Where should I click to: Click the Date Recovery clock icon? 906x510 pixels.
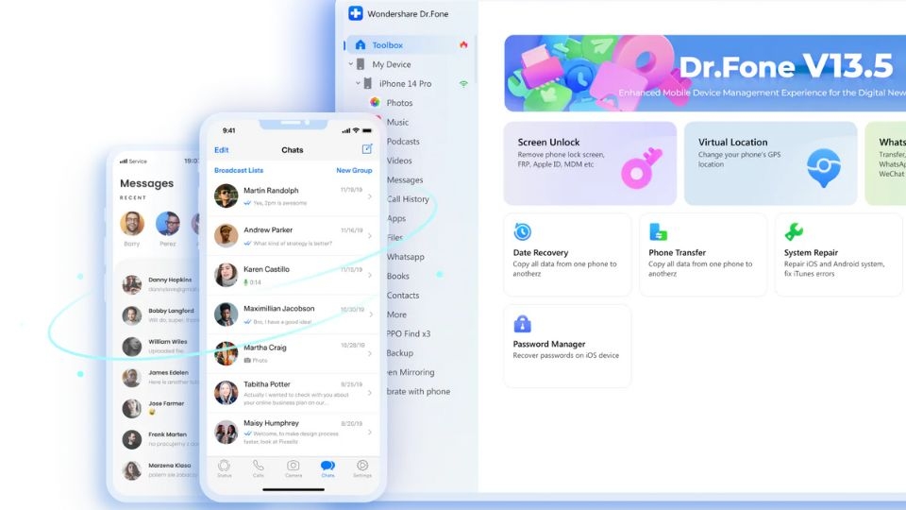pyautogui.click(x=522, y=232)
